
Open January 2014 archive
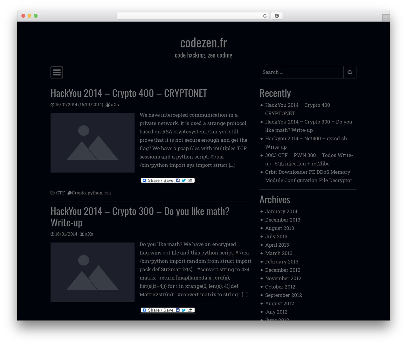coord(281,211)
